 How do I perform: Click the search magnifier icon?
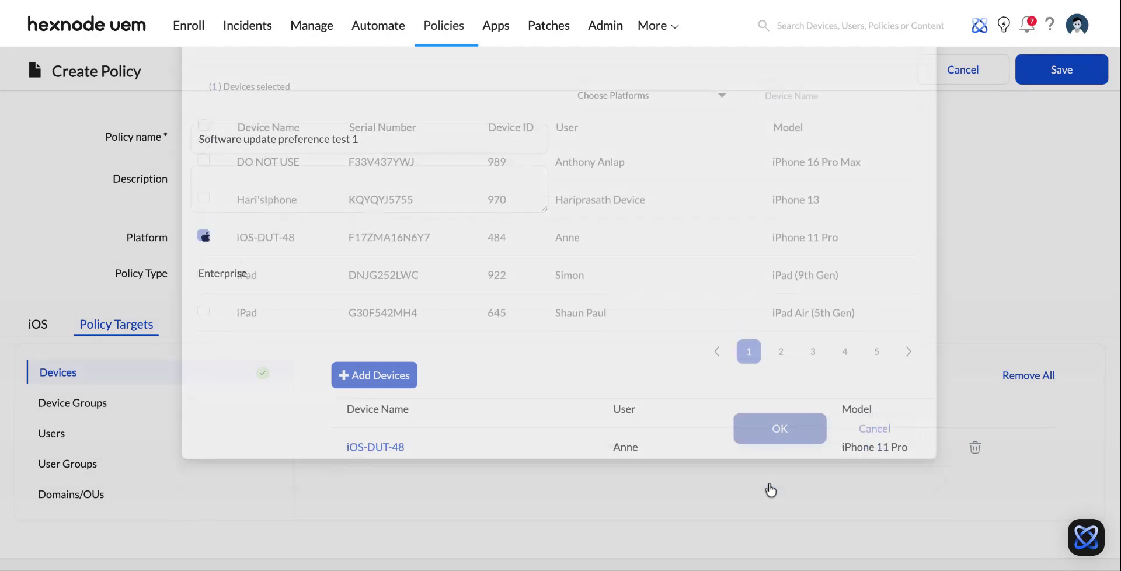[763, 25]
